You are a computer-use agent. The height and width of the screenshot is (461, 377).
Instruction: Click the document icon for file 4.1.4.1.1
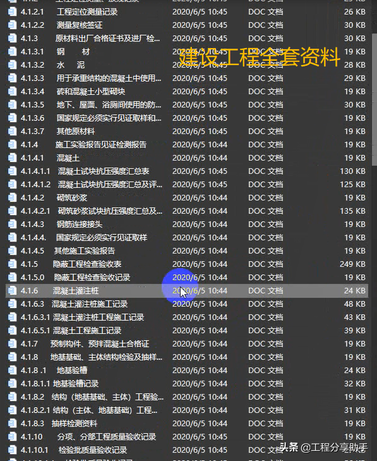12,171
